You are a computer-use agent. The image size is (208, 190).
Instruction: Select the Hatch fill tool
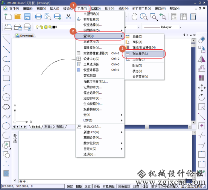pos(6,173)
